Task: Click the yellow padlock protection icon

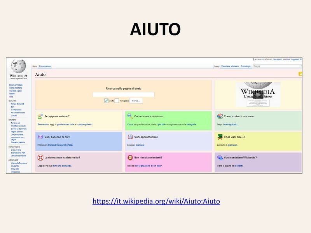Action: point(300,74)
